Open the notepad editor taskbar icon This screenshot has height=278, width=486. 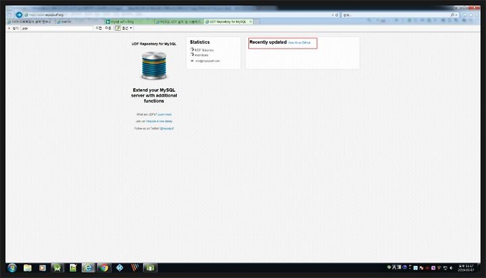[73, 268]
